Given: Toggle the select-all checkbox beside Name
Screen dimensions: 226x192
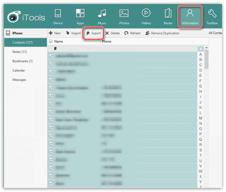Looking at the screenshot, I should pos(51,41).
